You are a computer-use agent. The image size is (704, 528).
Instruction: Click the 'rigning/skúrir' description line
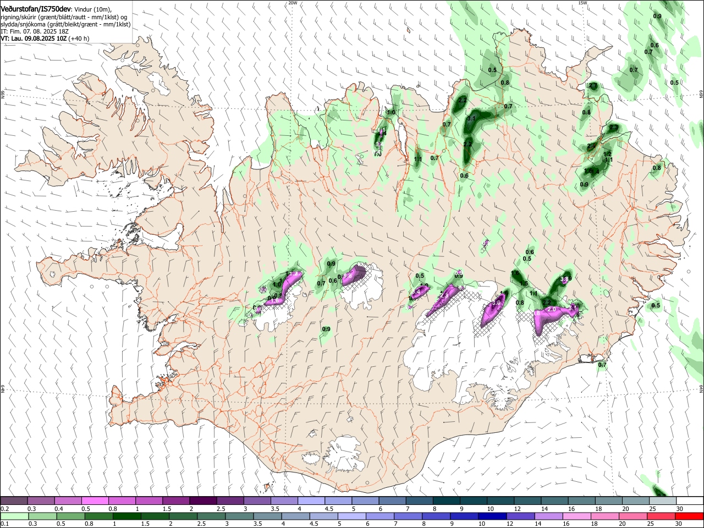(x=64, y=18)
